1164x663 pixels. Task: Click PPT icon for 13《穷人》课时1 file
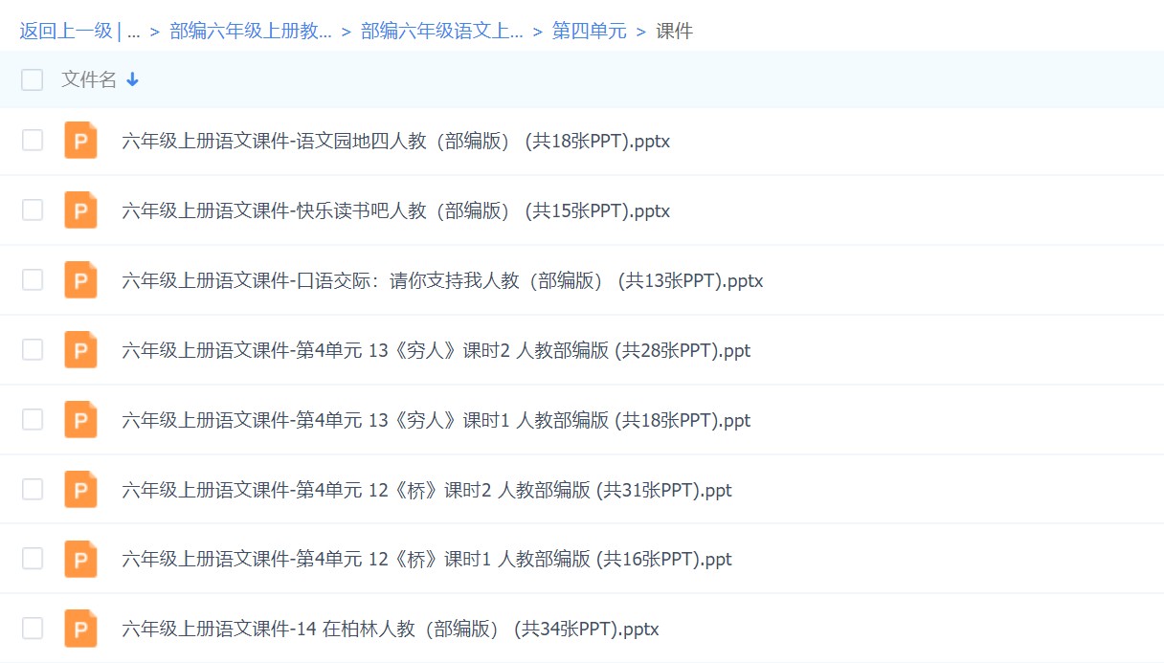[80, 420]
